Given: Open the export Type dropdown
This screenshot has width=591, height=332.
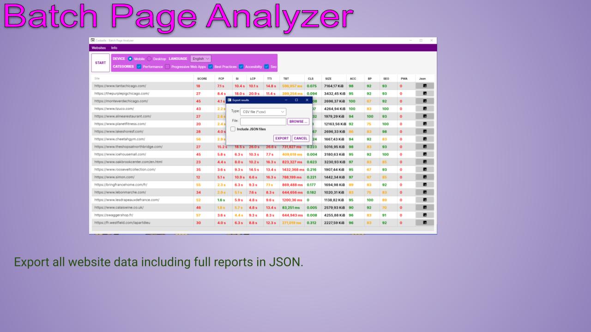Looking at the screenshot, I should click(263, 112).
